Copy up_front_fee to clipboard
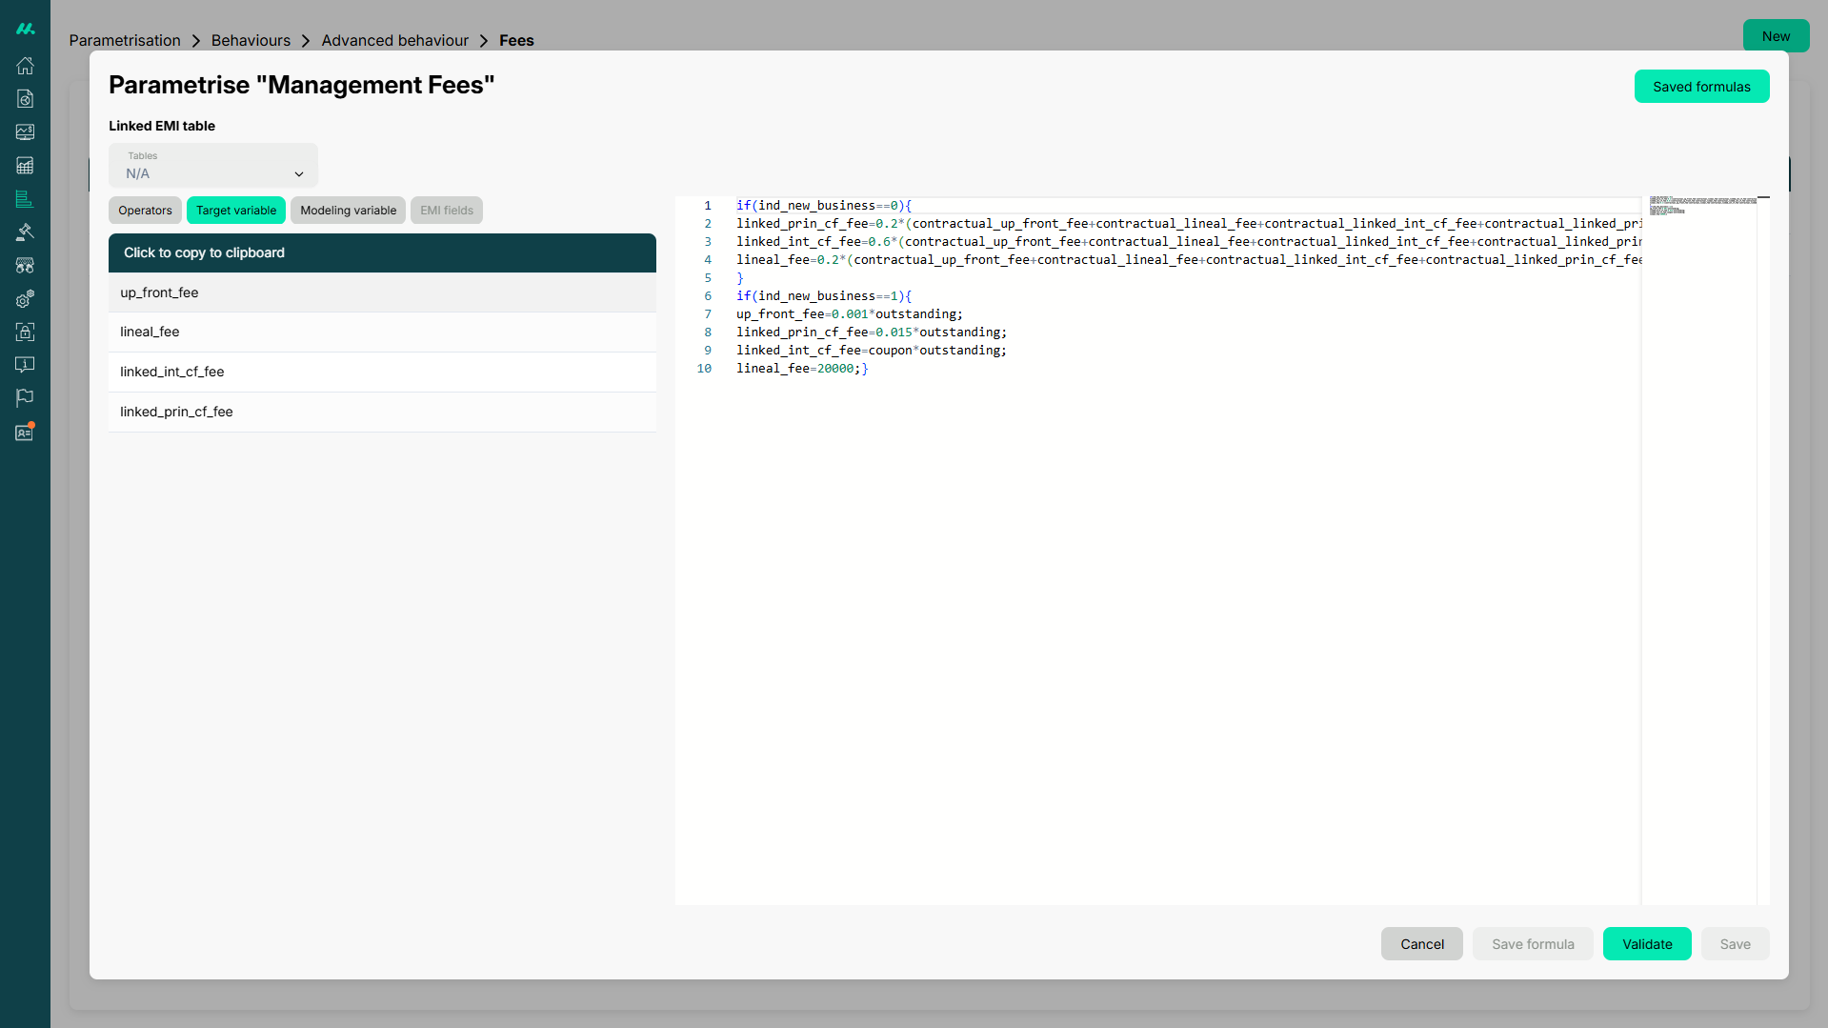This screenshot has height=1028, width=1828. pyautogui.click(x=382, y=292)
